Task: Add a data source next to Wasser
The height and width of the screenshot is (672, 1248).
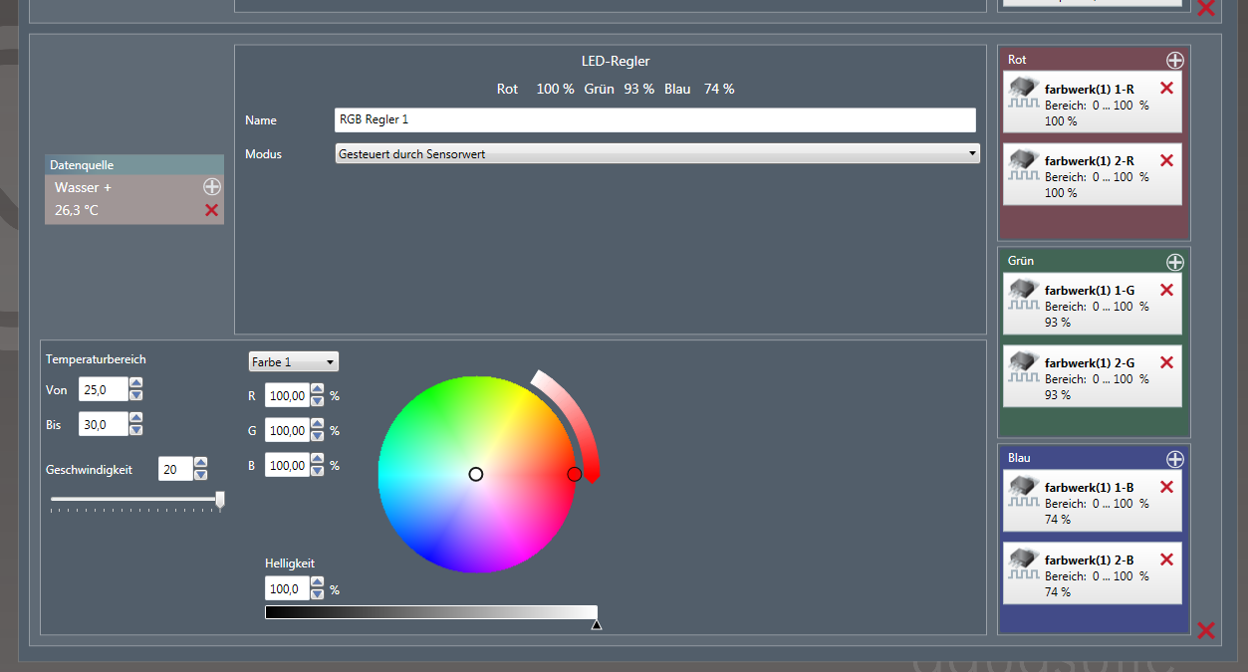Action: (x=211, y=186)
